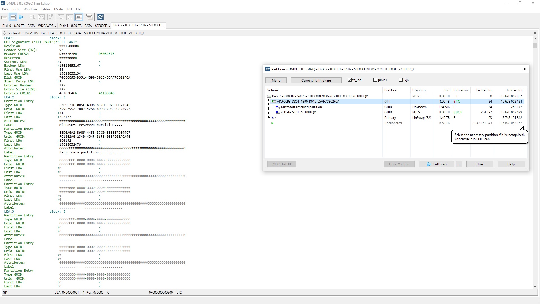Click the blue play arrow toolbar icon
Viewport: 540px width, 304px height.
(x=21, y=17)
